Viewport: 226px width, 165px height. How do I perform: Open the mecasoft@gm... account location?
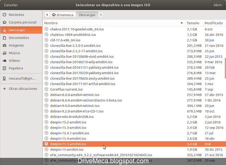tap(21, 78)
